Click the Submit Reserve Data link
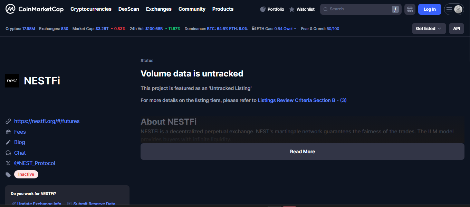The height and width of the screenshot is (207, 470). tap(92, 204)
